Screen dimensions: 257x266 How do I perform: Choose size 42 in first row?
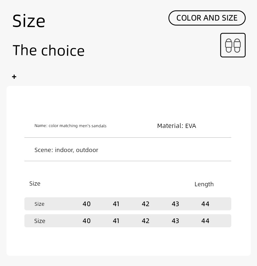coord(145,204)
